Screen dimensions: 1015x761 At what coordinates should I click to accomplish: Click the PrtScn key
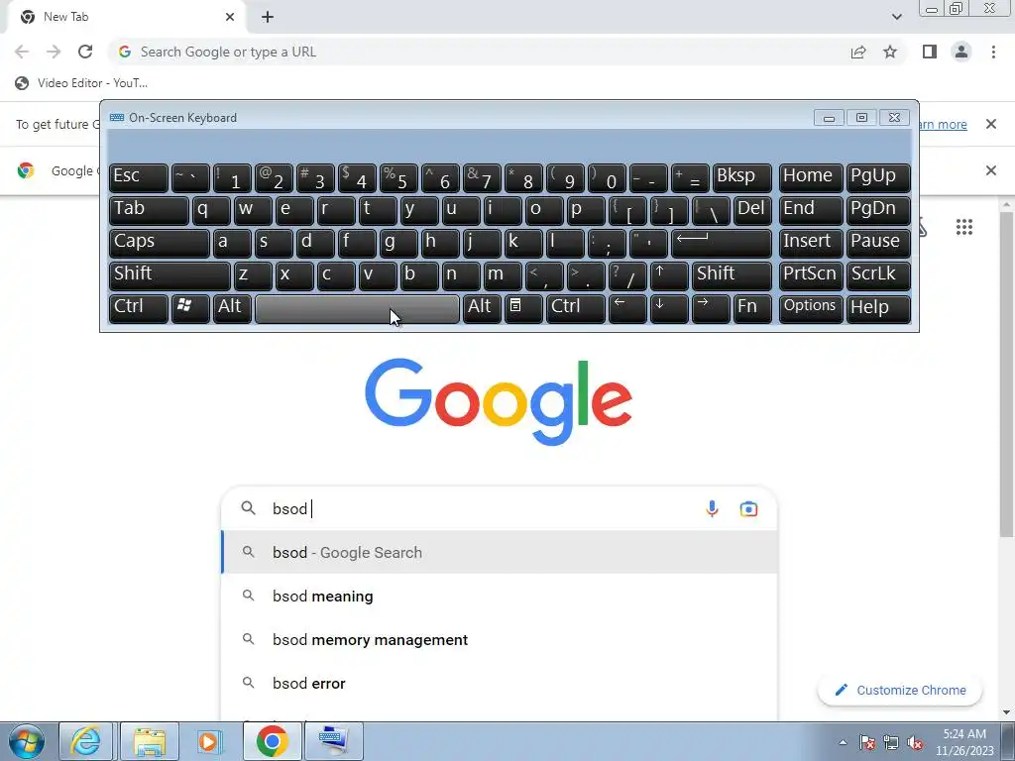point(811,275)
